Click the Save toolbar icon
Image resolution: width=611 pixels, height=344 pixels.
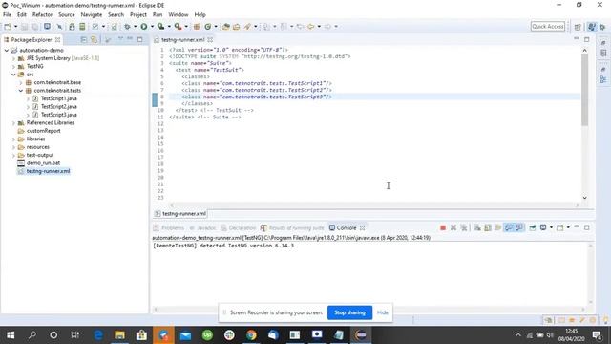click(24, 27)
